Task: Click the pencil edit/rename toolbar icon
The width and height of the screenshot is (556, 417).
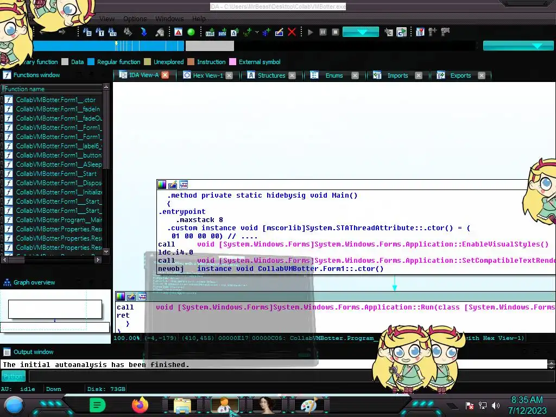Action: [279, 32]
